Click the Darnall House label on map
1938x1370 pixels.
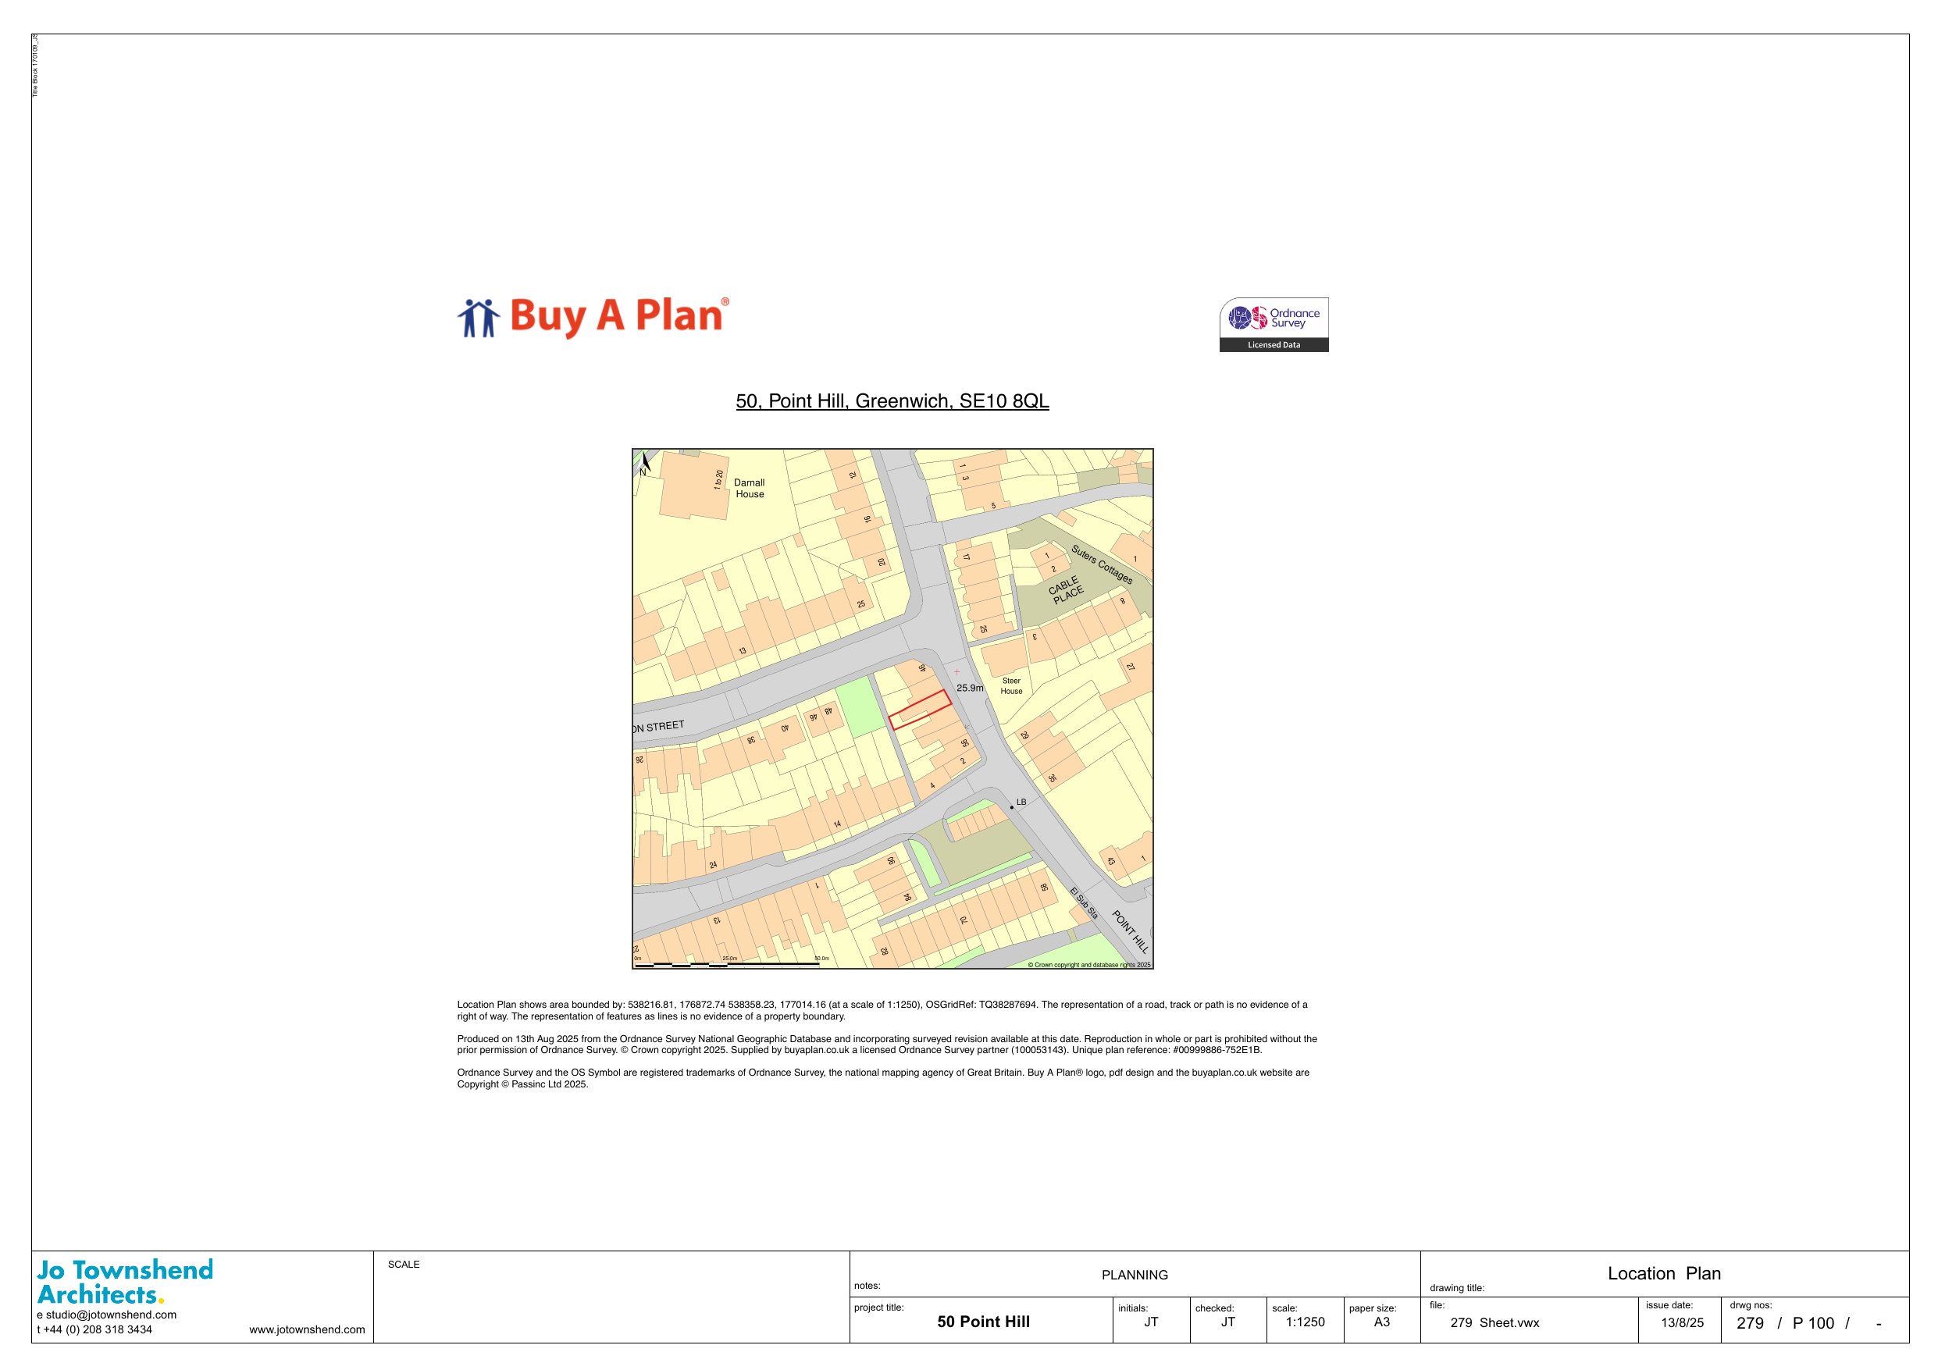pyautogui.click(x=749, y=489)
